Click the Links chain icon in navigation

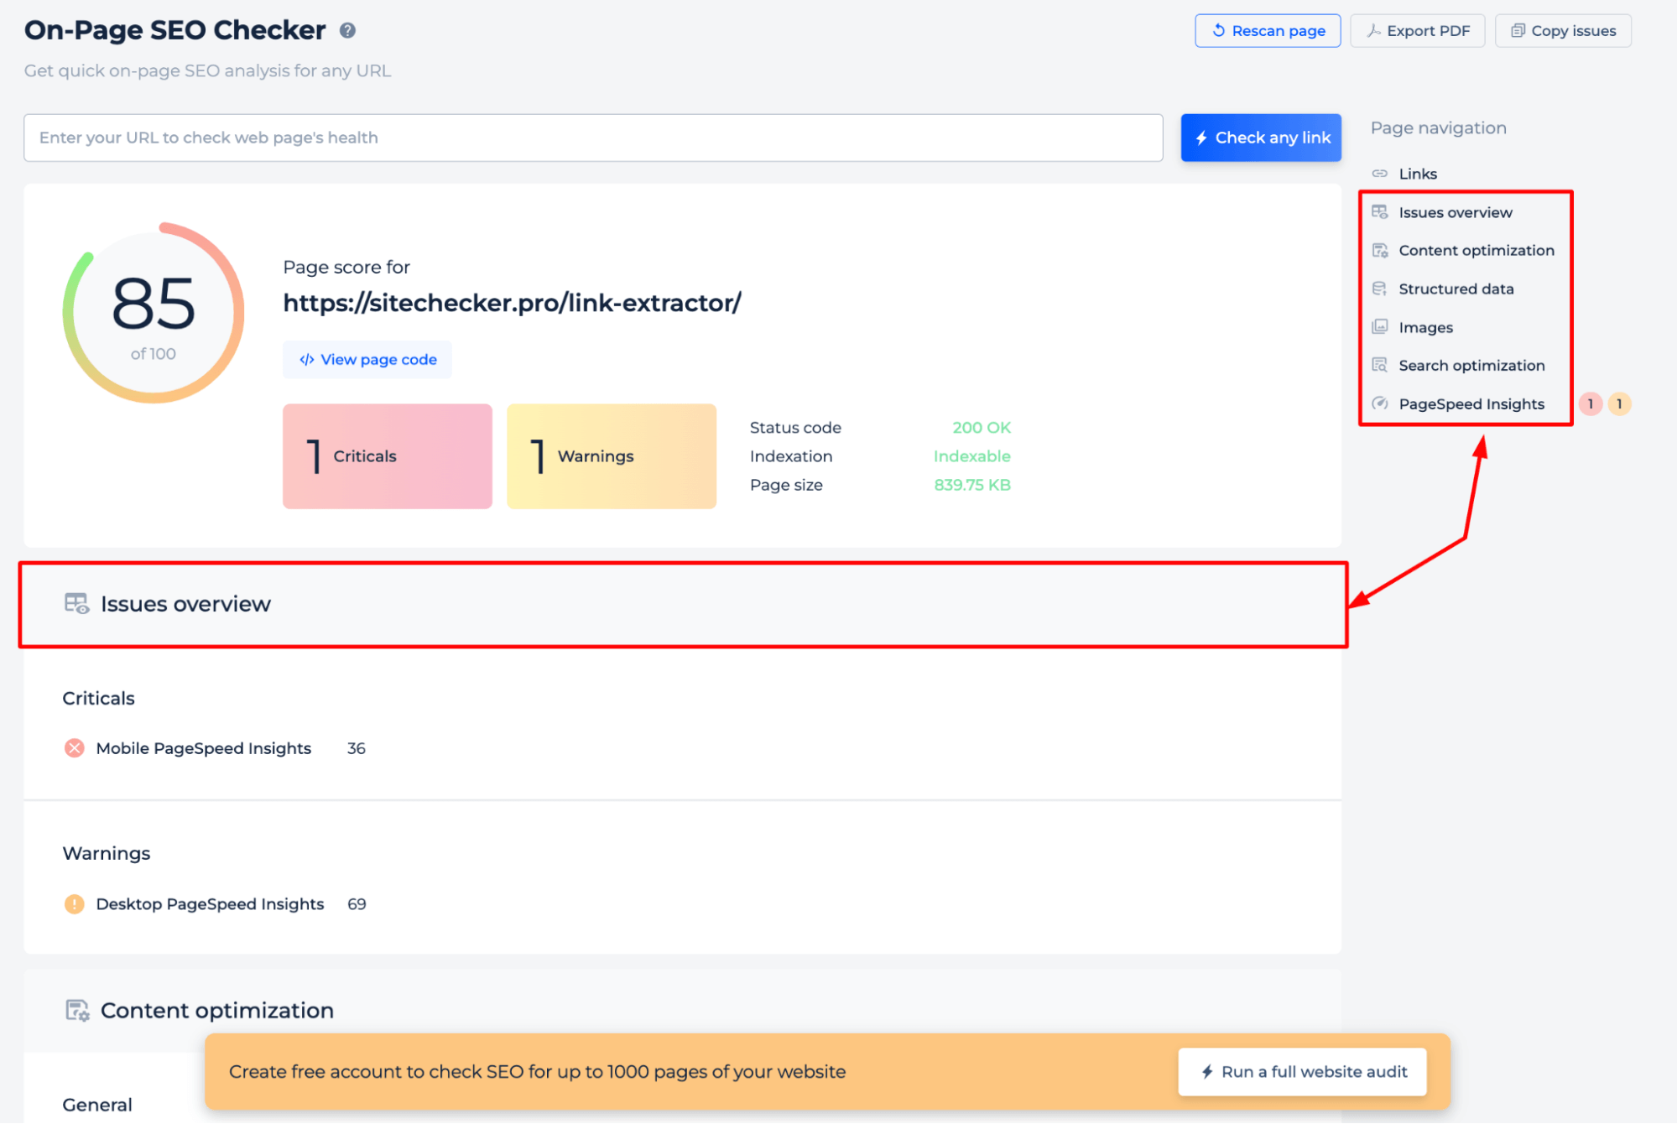pyautogui.click(x=1379, y=174)
